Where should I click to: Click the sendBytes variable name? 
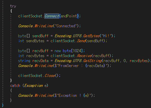[x=35, y=41]
